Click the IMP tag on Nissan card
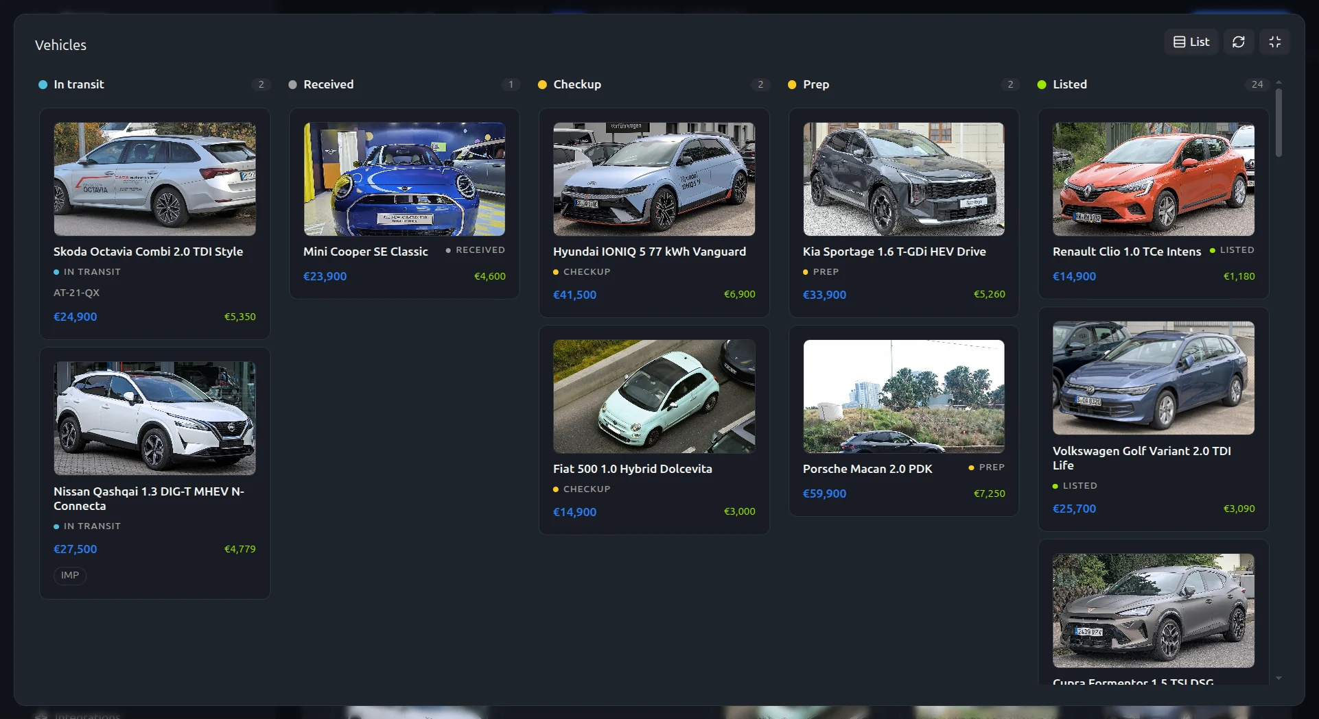This screenshot has width=1319, height=719. point(70,575)
